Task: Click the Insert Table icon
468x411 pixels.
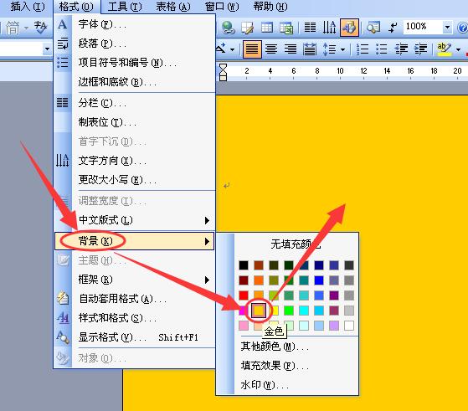Action: tap(267, 28)
